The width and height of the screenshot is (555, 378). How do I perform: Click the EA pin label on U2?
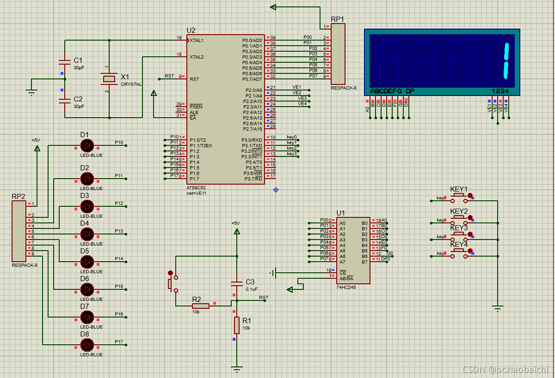(x=192, y=118)
